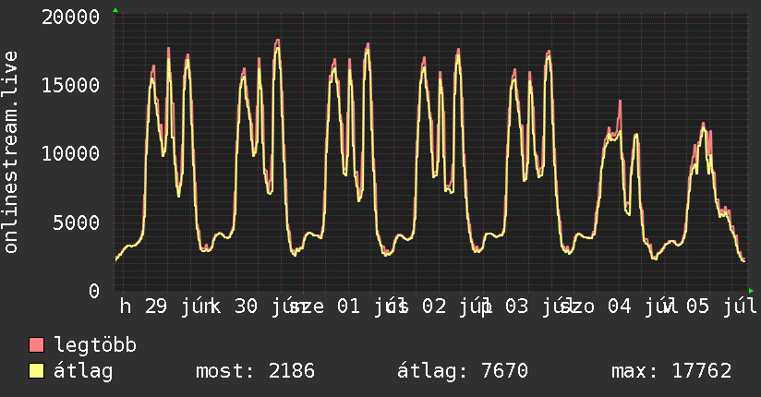Click the 29 date label on x-axis

156,307
